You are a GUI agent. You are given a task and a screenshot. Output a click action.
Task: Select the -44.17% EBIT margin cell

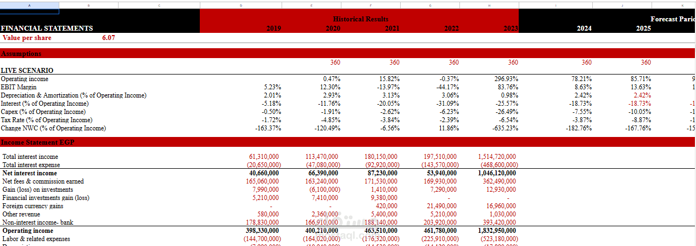click(x=448, y=87)
